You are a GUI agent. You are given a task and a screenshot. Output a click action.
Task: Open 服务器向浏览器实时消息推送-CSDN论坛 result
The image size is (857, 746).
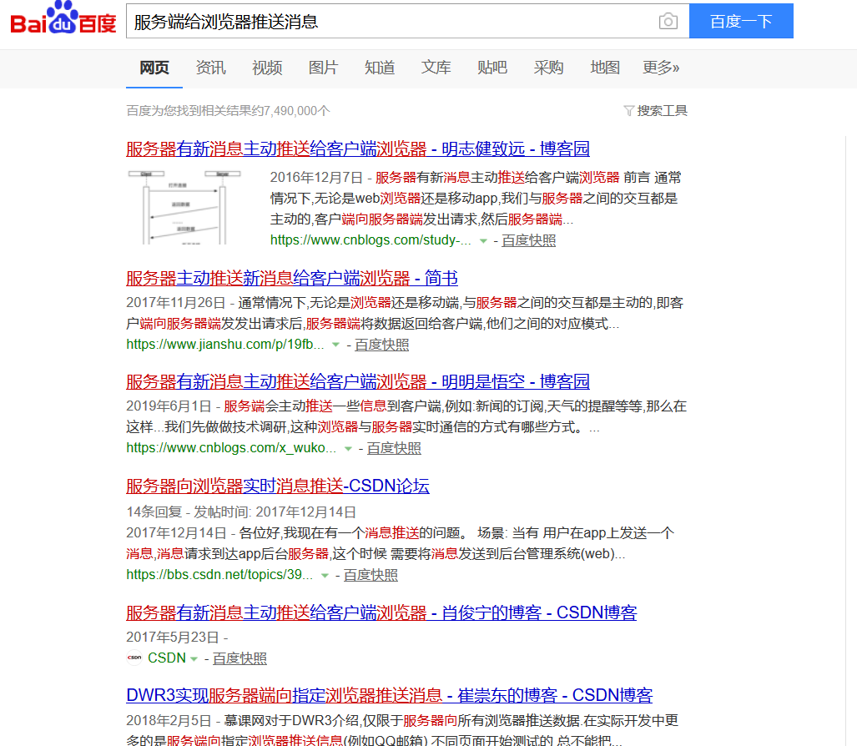pyautogui.click(x=278, y=486)
